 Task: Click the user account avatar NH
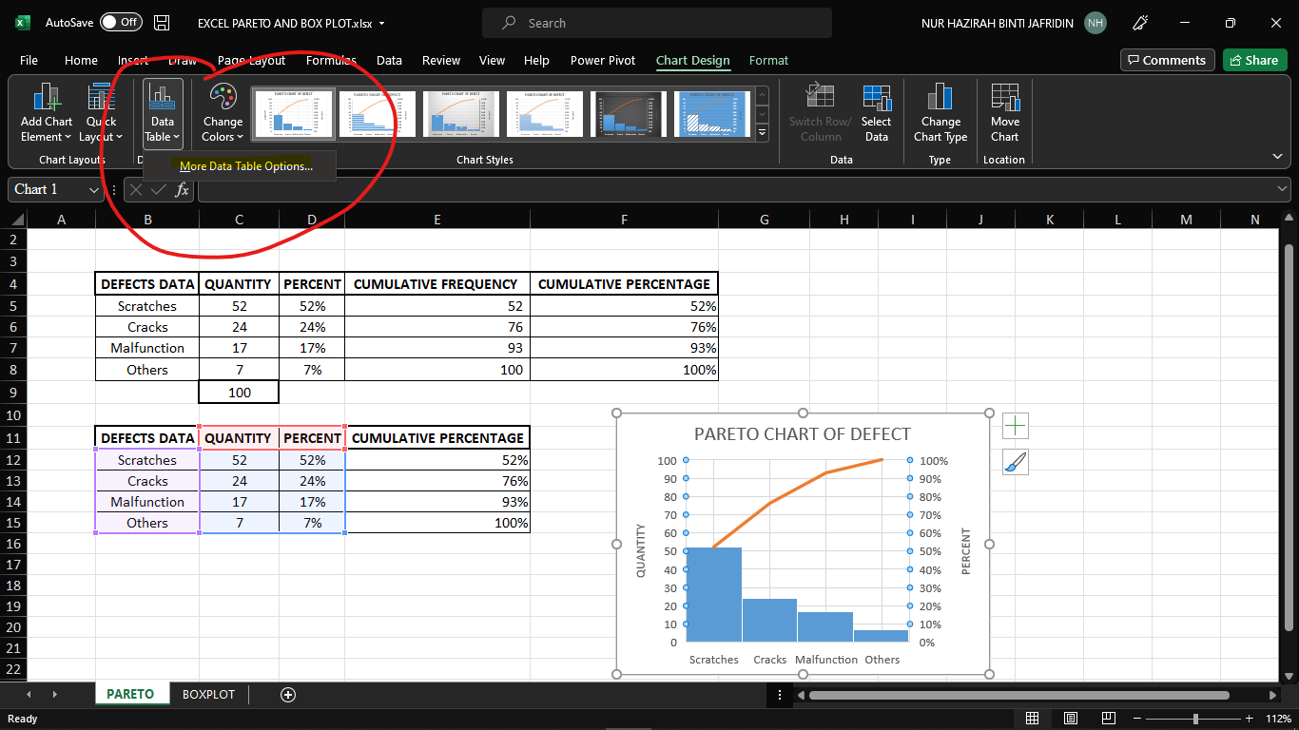coord(1095,23)
